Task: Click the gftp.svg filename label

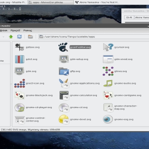Action: pyautogui.click(x=75, y=71)
